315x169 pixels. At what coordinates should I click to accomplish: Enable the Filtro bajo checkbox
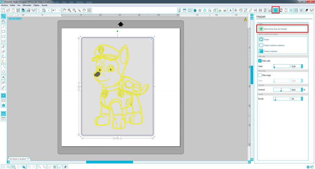coord(260,75)
